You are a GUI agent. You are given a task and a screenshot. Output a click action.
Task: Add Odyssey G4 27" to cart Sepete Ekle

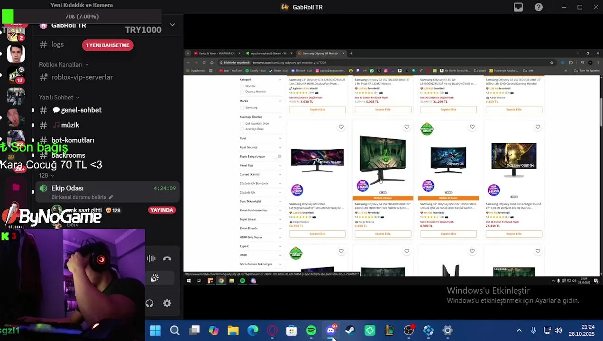tap(383, 233)
